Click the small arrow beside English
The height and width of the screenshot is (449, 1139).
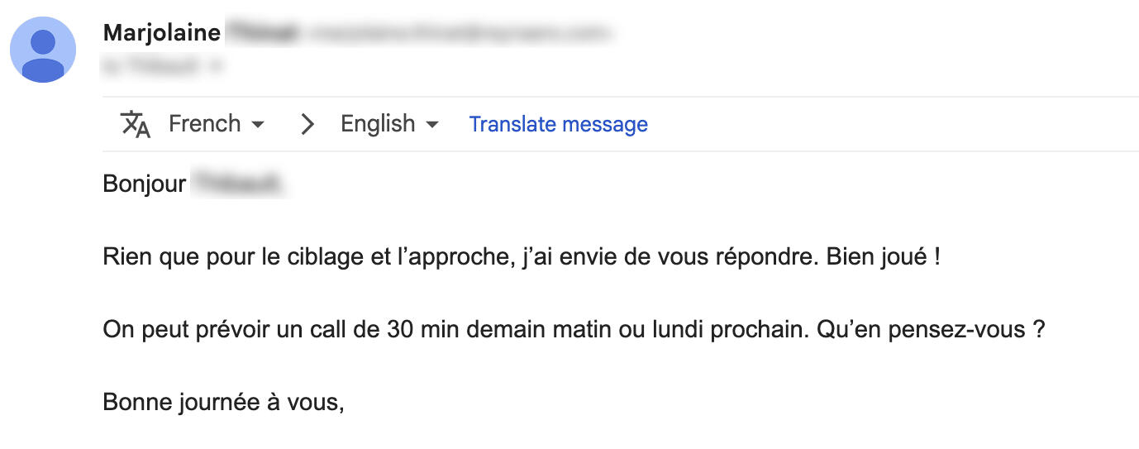pos(431,125)
